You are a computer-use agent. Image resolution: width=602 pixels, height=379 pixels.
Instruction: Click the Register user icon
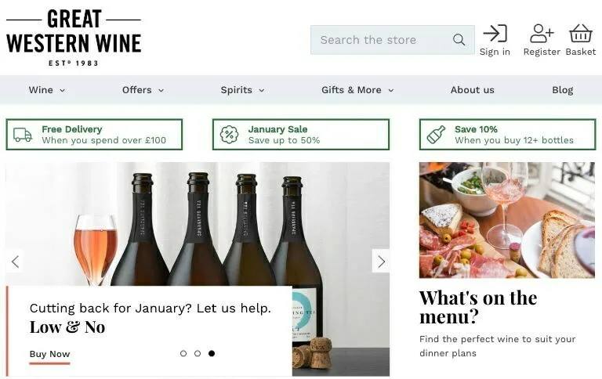(542, 34)
